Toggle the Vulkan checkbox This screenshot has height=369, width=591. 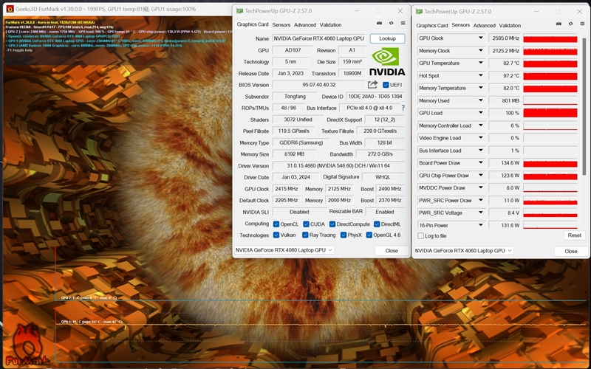[276, 235]
